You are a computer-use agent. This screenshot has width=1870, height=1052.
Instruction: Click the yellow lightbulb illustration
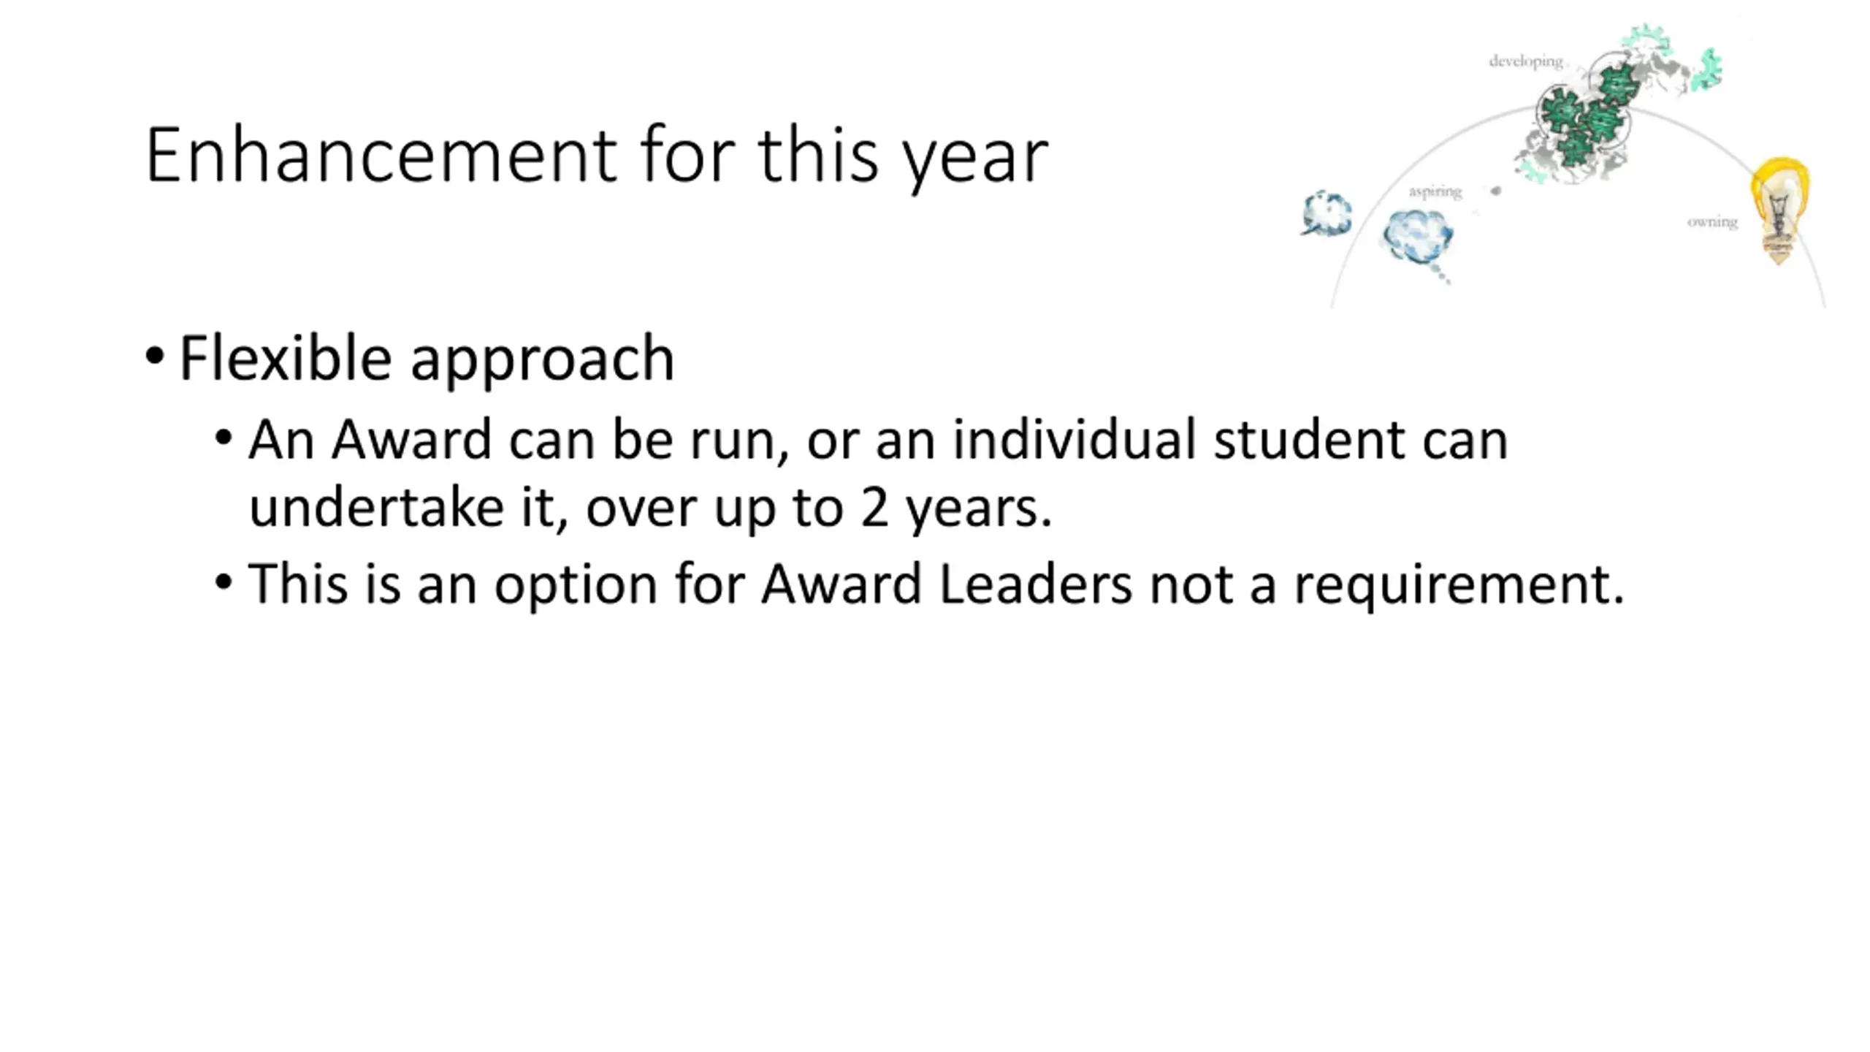1780,210
